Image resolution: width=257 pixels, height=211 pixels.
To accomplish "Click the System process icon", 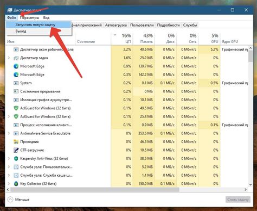I will point(16,83).
